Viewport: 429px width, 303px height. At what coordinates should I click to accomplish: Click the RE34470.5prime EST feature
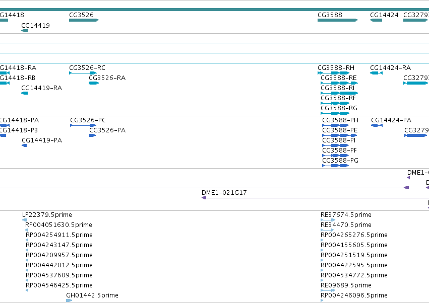[x=327, y=230]
